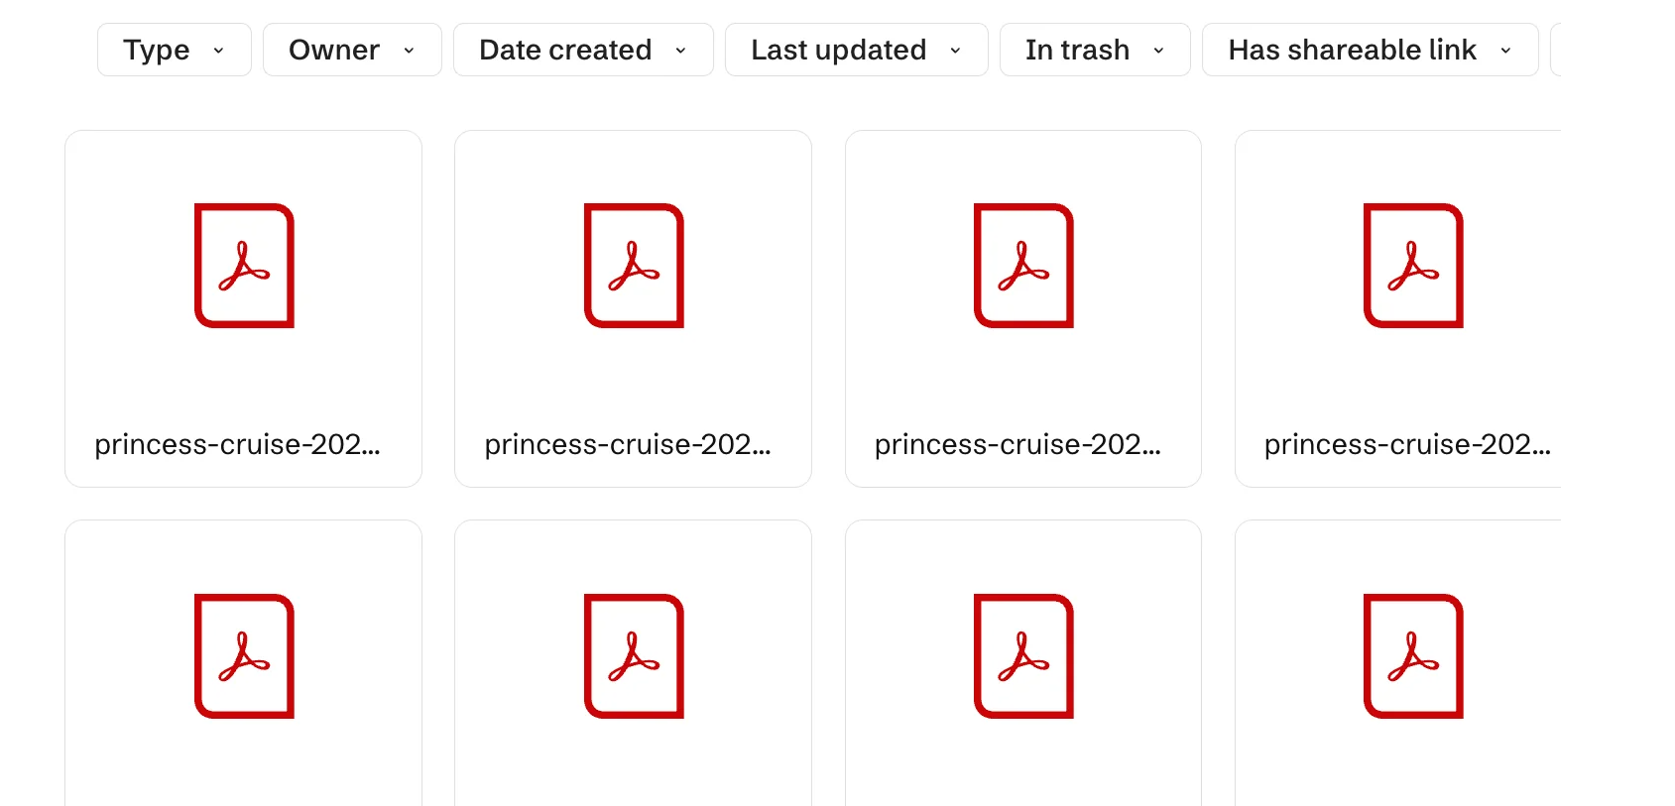This screenshot has height=806, width=1675.
Task: Click chevron arrow on Last updated filter
Action: 955,51
